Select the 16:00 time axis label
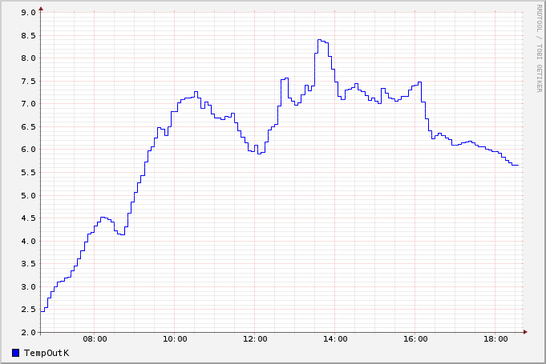 pyautogui.click(x=415, y=340)
